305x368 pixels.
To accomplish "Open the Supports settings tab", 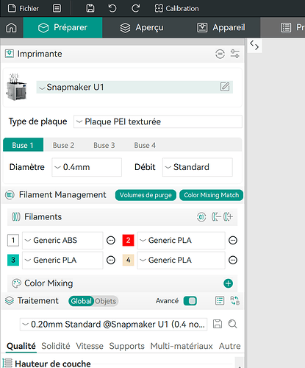I will [127, 346].
